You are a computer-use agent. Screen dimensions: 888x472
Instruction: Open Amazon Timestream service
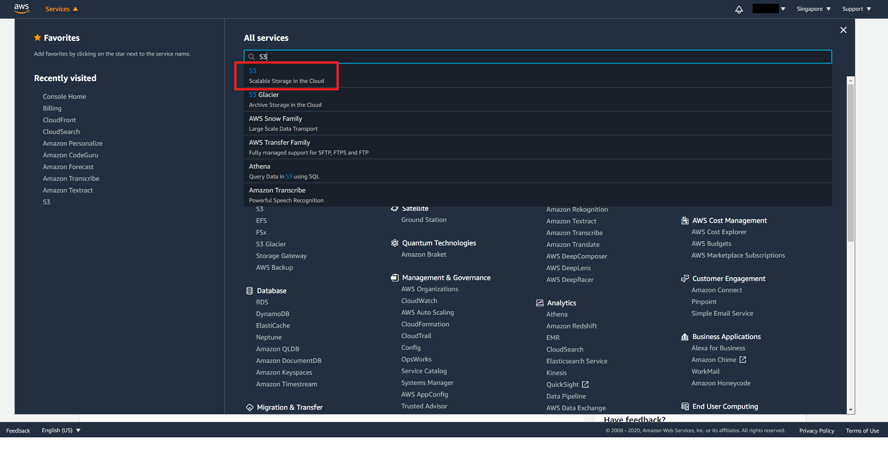click(286, 384)
